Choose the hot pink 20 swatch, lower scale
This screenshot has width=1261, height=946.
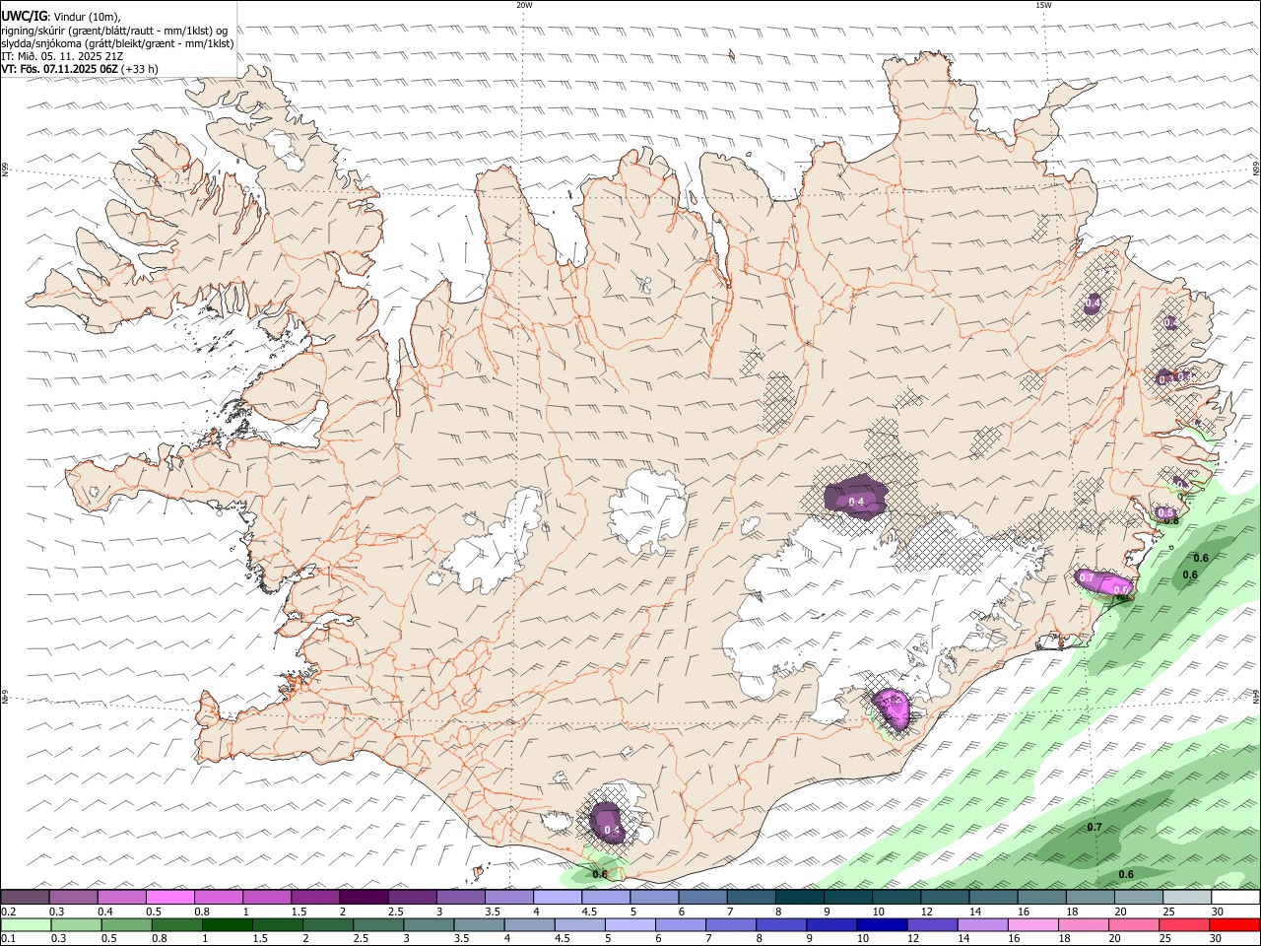(1133, 925)
